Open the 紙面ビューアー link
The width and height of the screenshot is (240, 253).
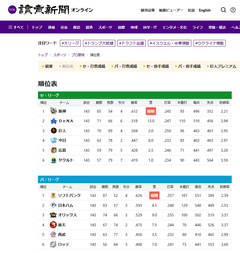pyautogui.click(x=171, y=10)
